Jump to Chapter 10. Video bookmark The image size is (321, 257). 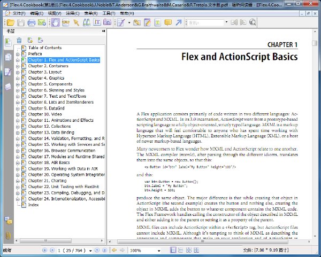click(45, 114)
